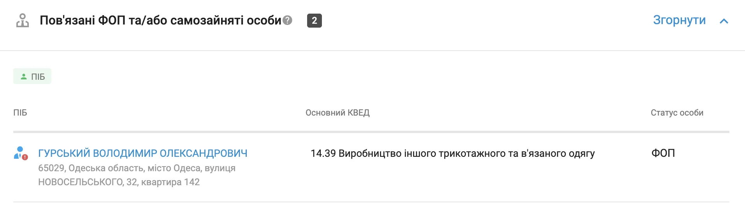Click the ПІБ column header
745x207 pixels.
pyautogui.click(x=20, y=113)
